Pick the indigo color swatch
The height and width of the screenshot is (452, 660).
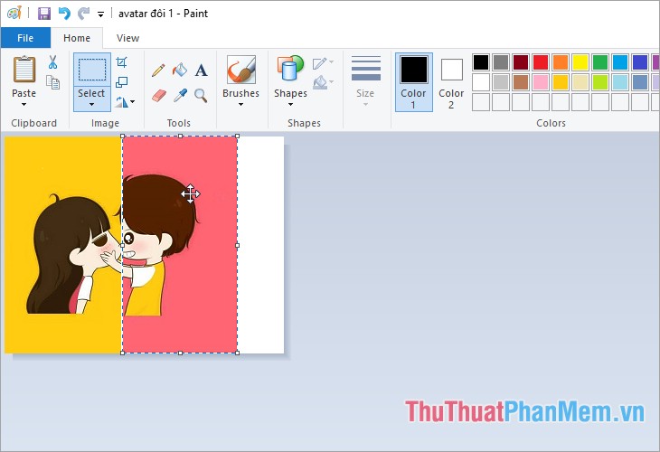(640, 62)
